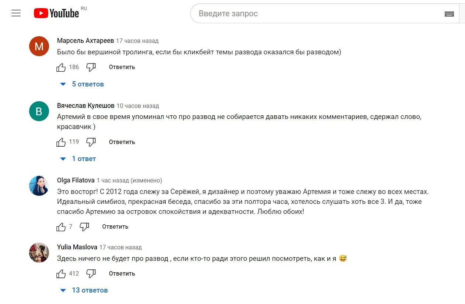Open Olga Filatova's channel name

click(x=76, y=180)
